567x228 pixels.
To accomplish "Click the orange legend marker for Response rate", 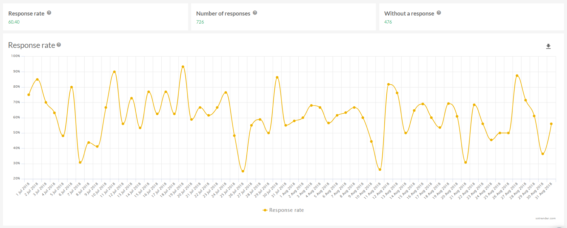I will point(265,210).
